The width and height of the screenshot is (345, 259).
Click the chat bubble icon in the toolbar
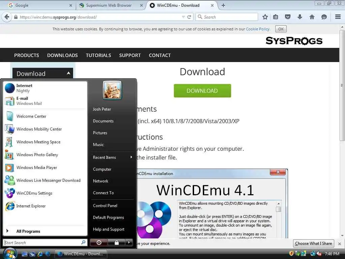[x=324, y=17]
